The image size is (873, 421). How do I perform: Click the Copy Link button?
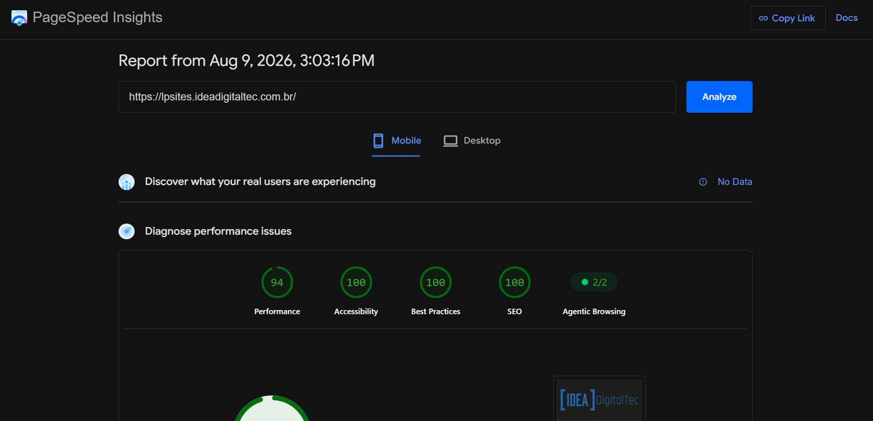pos(787,18)
